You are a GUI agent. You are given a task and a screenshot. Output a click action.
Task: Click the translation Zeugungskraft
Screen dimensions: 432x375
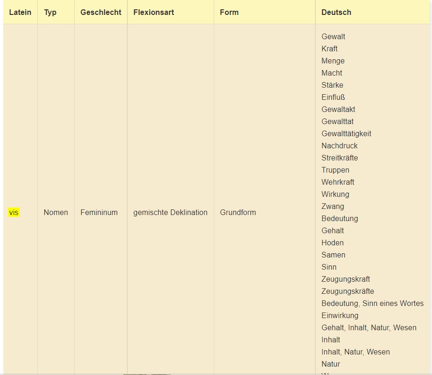345,279
